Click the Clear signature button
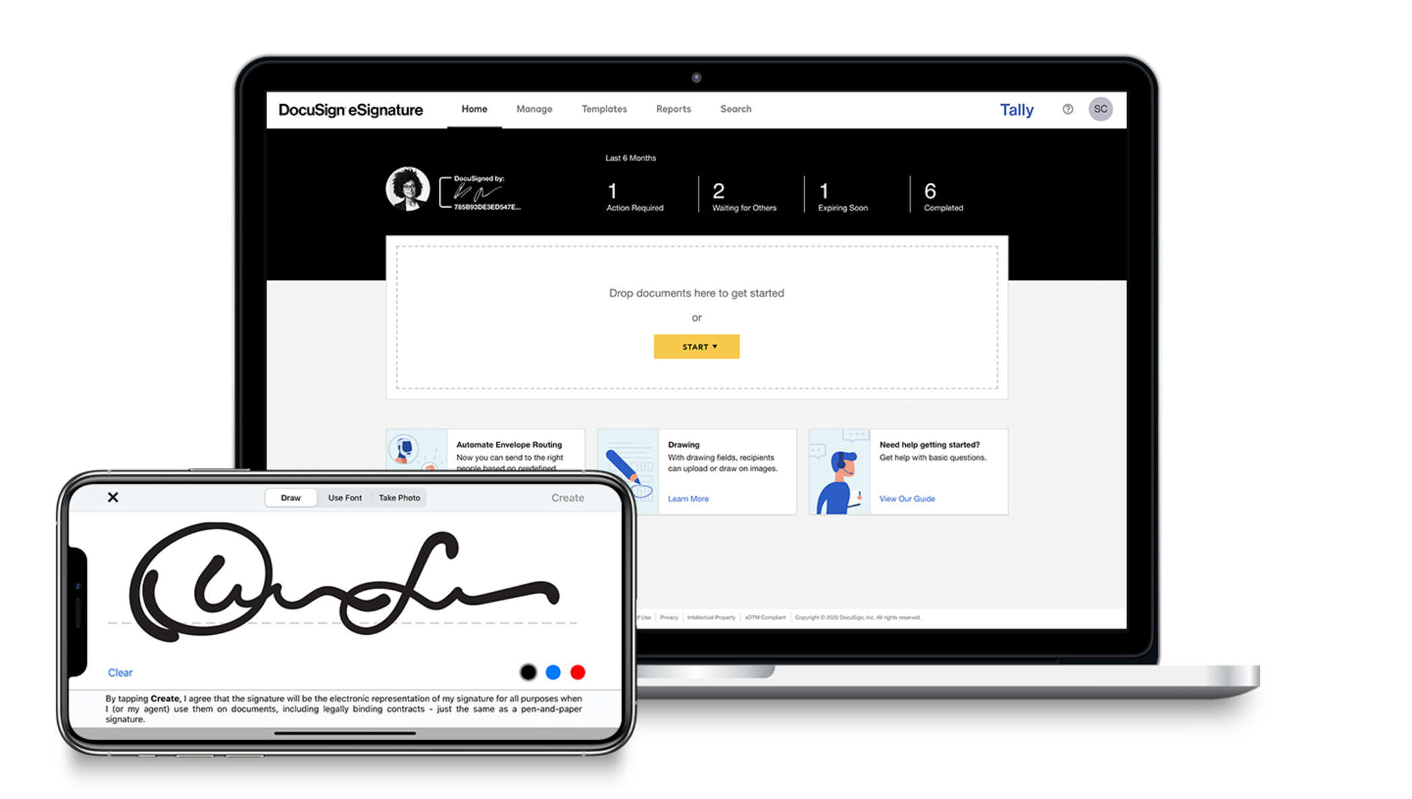1412x799 pixels. (120, 671)
